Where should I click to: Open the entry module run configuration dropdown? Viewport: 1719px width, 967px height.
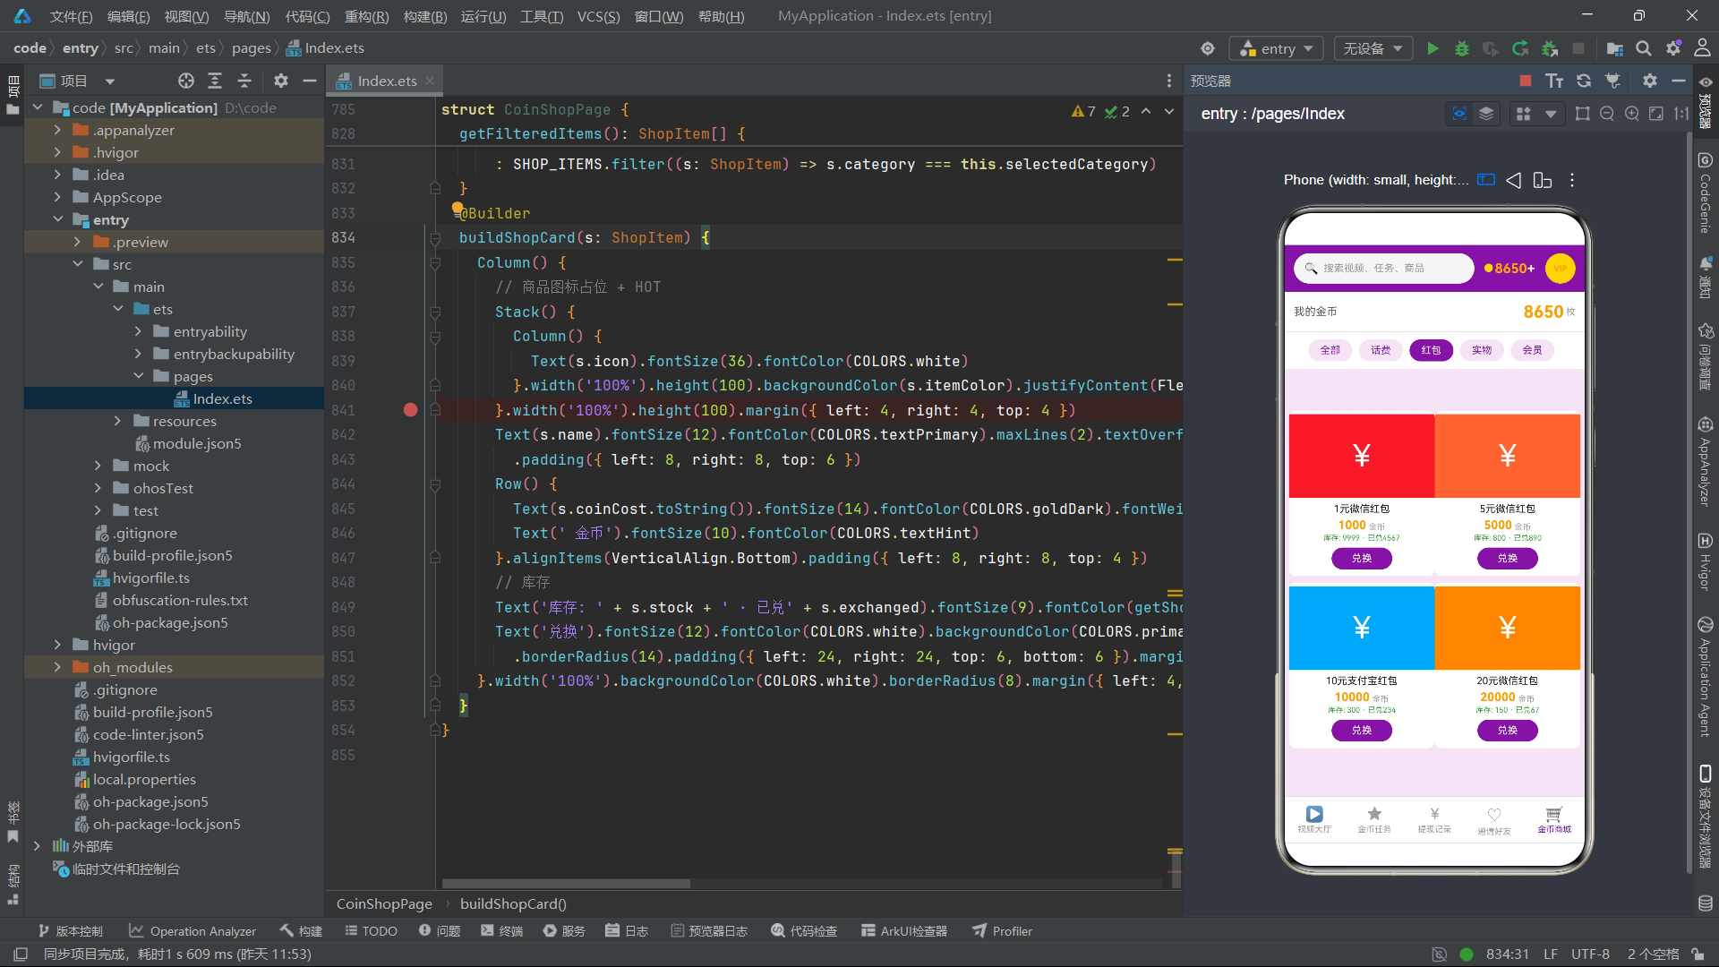1277,48
